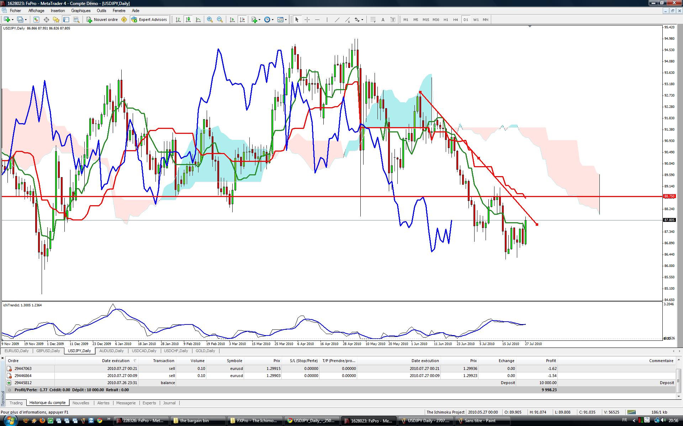Click the zoom out magnifier icon
Image resolution: width=683 pixels, height=426 pixels.
(220, 20)
